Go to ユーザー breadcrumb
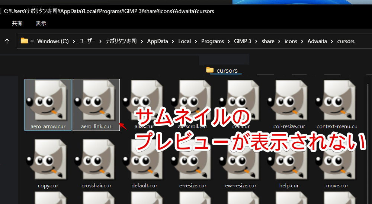This screenshot has height=204, width=372. click(x=87, y=41)
